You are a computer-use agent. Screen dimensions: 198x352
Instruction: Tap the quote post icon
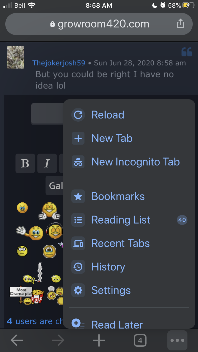coord(187,52)
